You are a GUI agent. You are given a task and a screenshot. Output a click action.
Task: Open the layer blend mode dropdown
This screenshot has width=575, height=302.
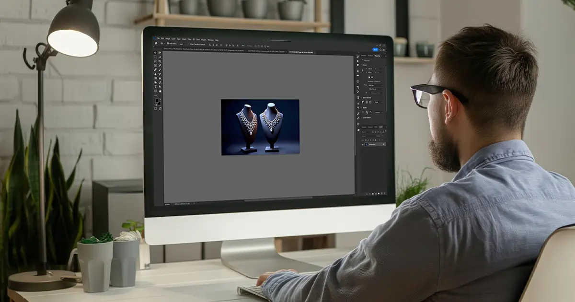(x=367, y=136)
